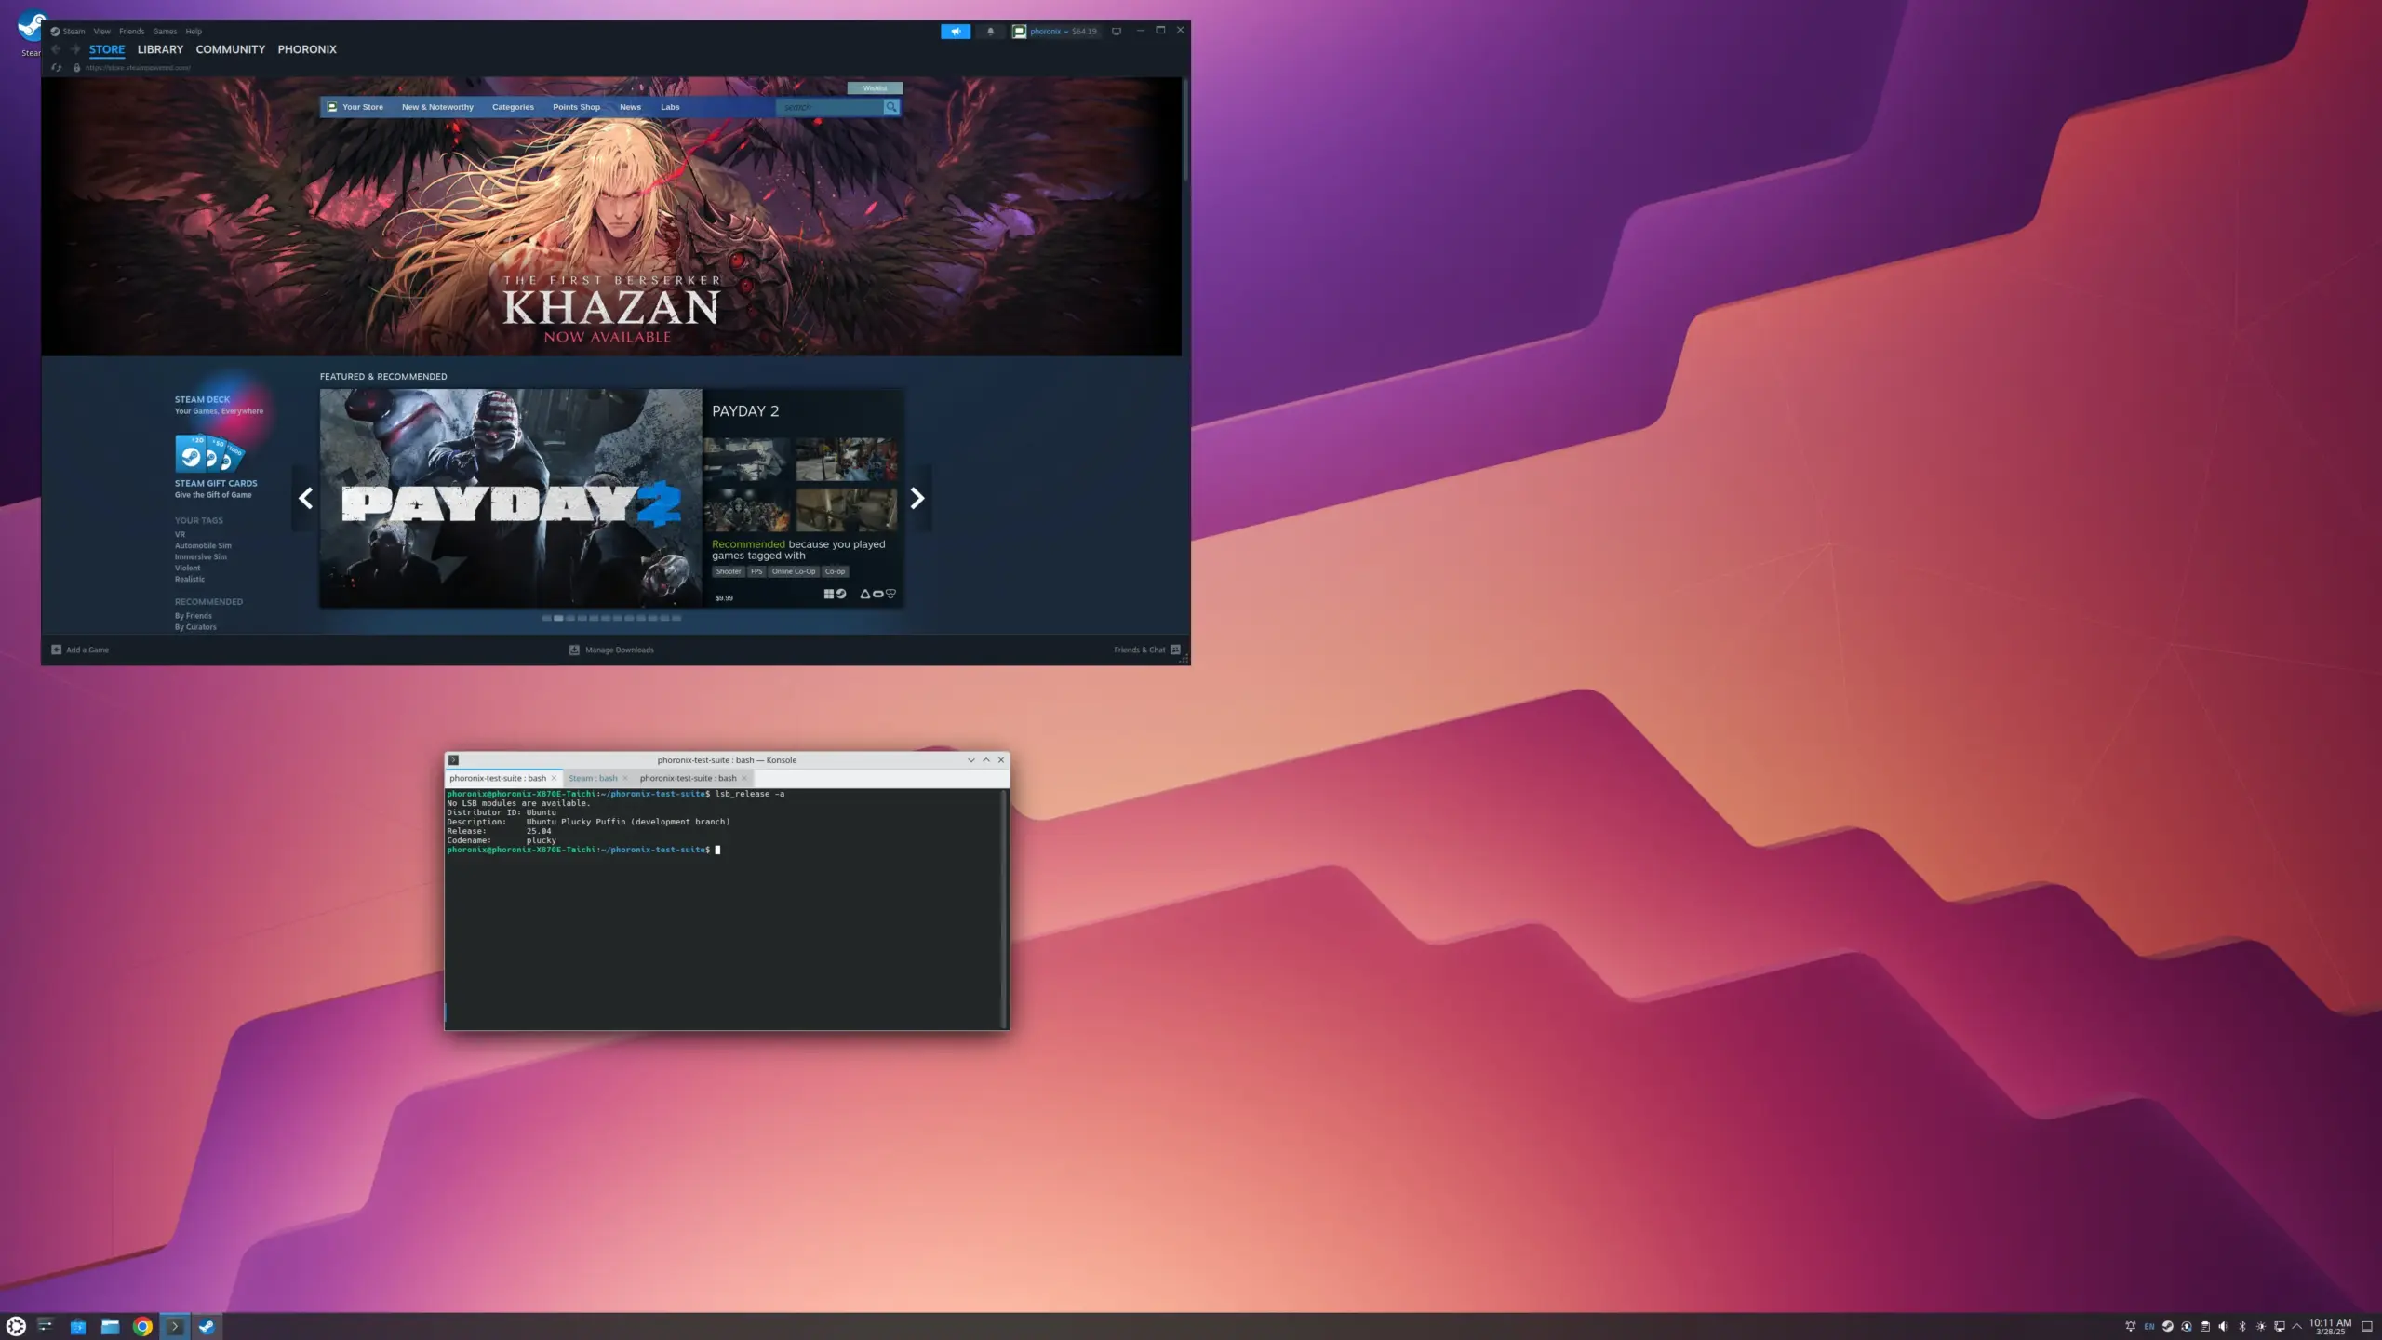The image size is (2382, 1340).
Task: Enter Big Picture mode from the title bar
Action: [x=1116, y=31]
